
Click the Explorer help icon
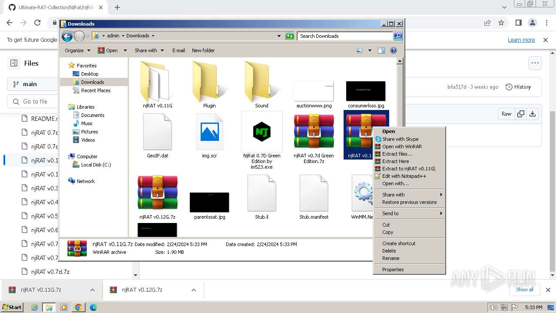394,50
